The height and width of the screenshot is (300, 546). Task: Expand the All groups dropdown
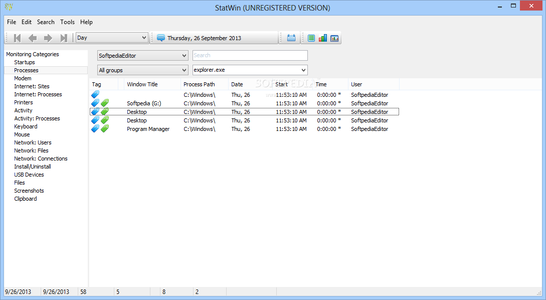[143, 70]
